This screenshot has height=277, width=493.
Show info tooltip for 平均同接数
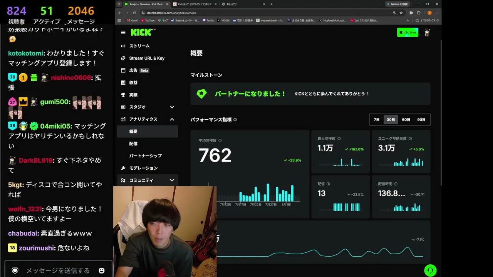point(220,140)
